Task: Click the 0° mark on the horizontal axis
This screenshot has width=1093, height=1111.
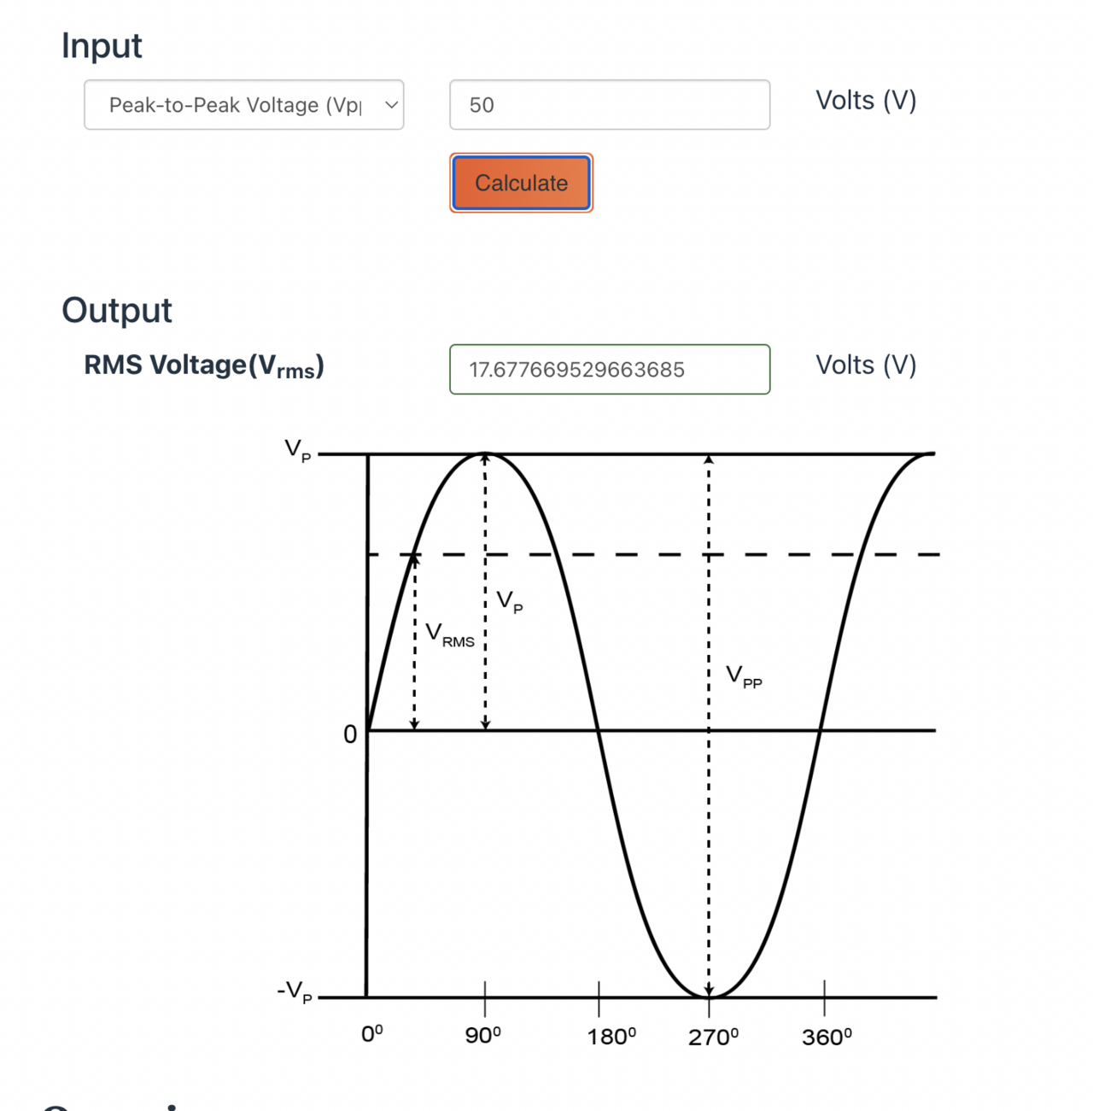Action: pos(372,1035)
